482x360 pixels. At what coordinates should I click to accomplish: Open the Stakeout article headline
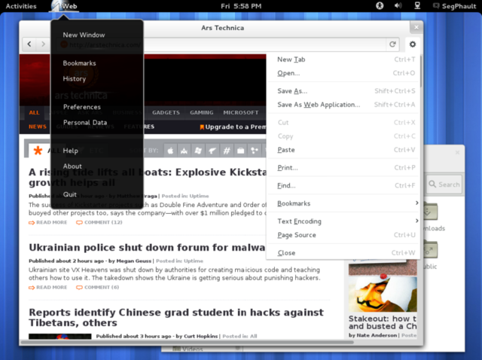click(x=383, y=322)
